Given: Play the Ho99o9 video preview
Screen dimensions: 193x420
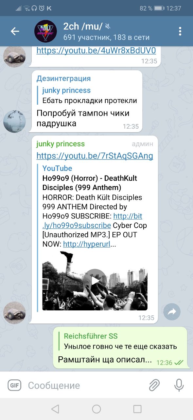Looking at the screenshot, I should (x=95, y=281).
